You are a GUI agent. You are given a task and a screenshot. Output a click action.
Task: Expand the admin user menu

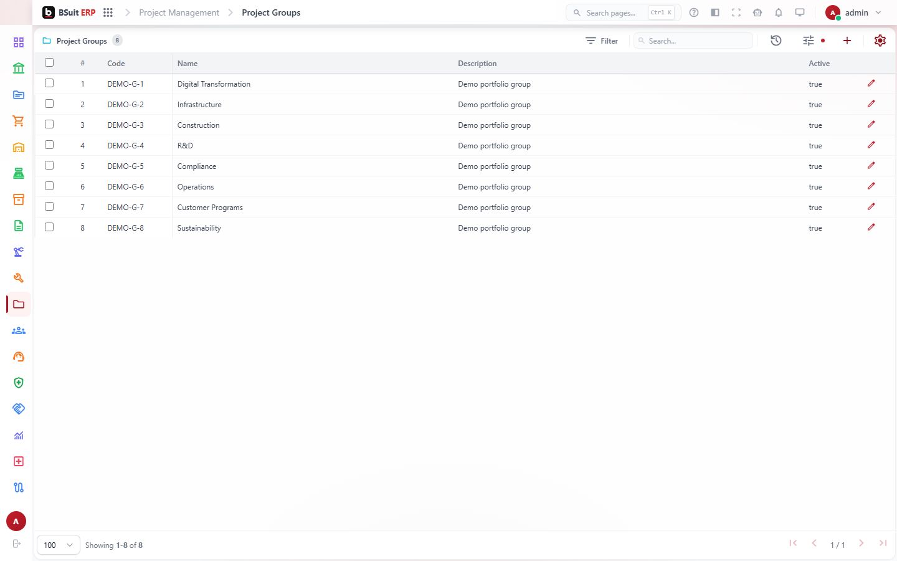coord(854,12)
